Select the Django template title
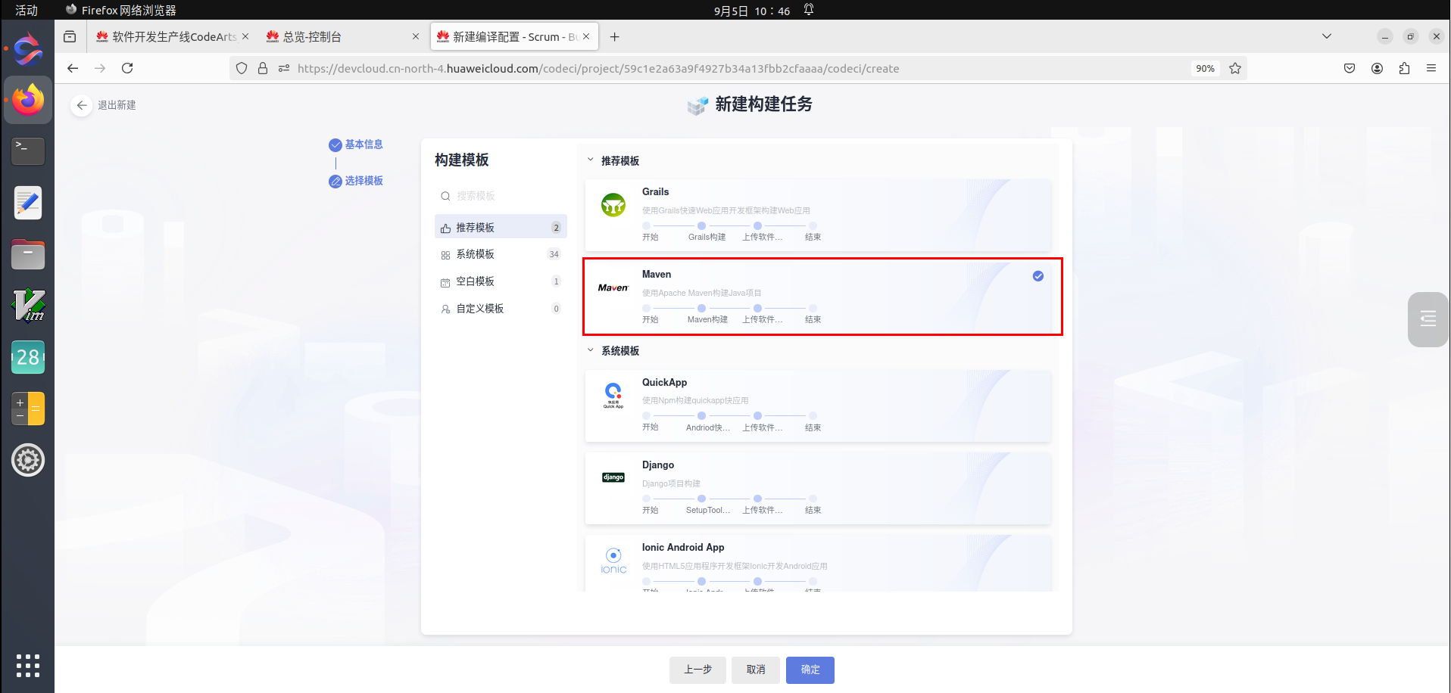 coord(658,465)
